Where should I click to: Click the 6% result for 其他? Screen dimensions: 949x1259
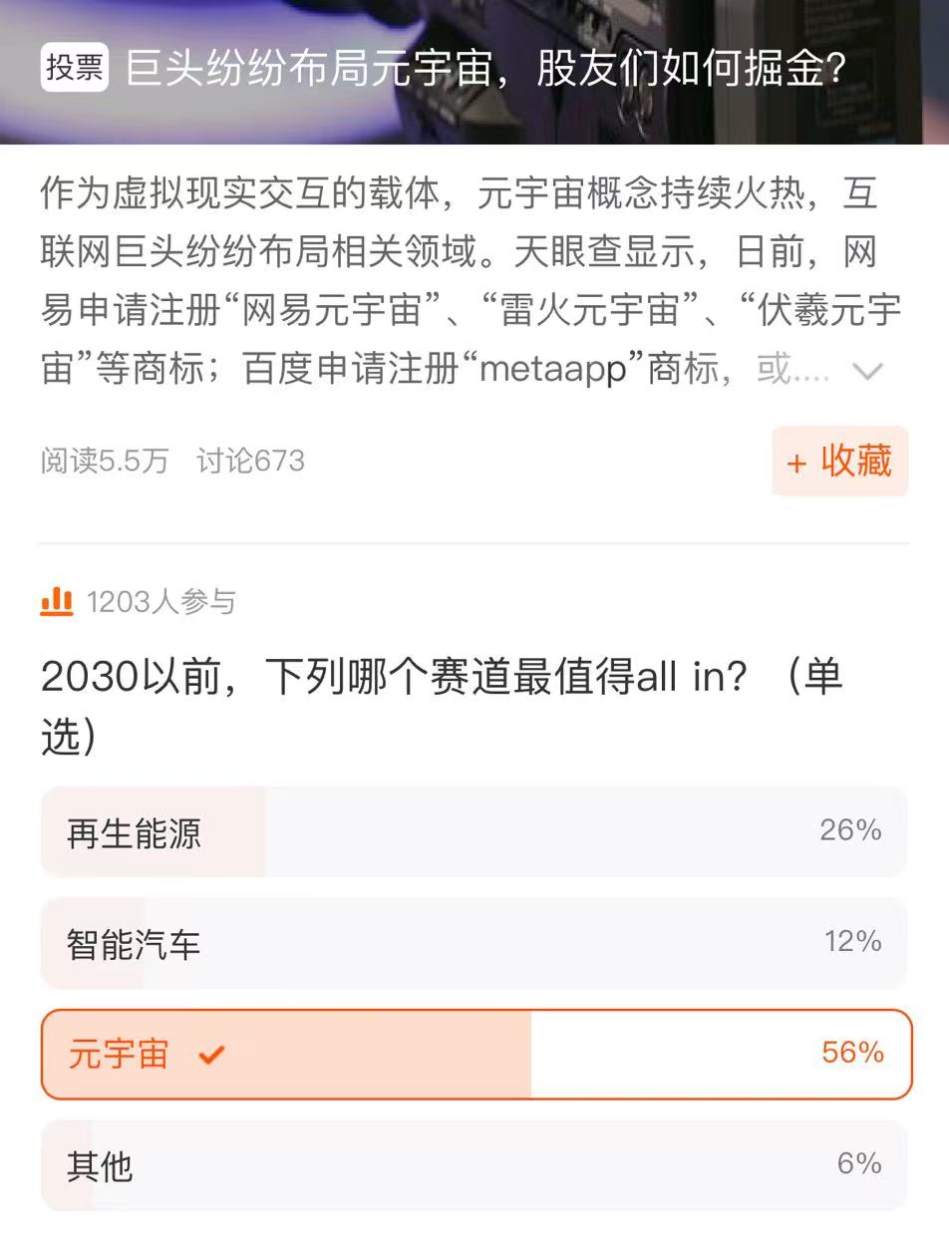(858, 1163)
